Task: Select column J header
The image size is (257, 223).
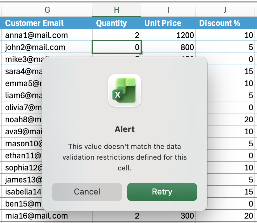Action: tap(225, 10)
